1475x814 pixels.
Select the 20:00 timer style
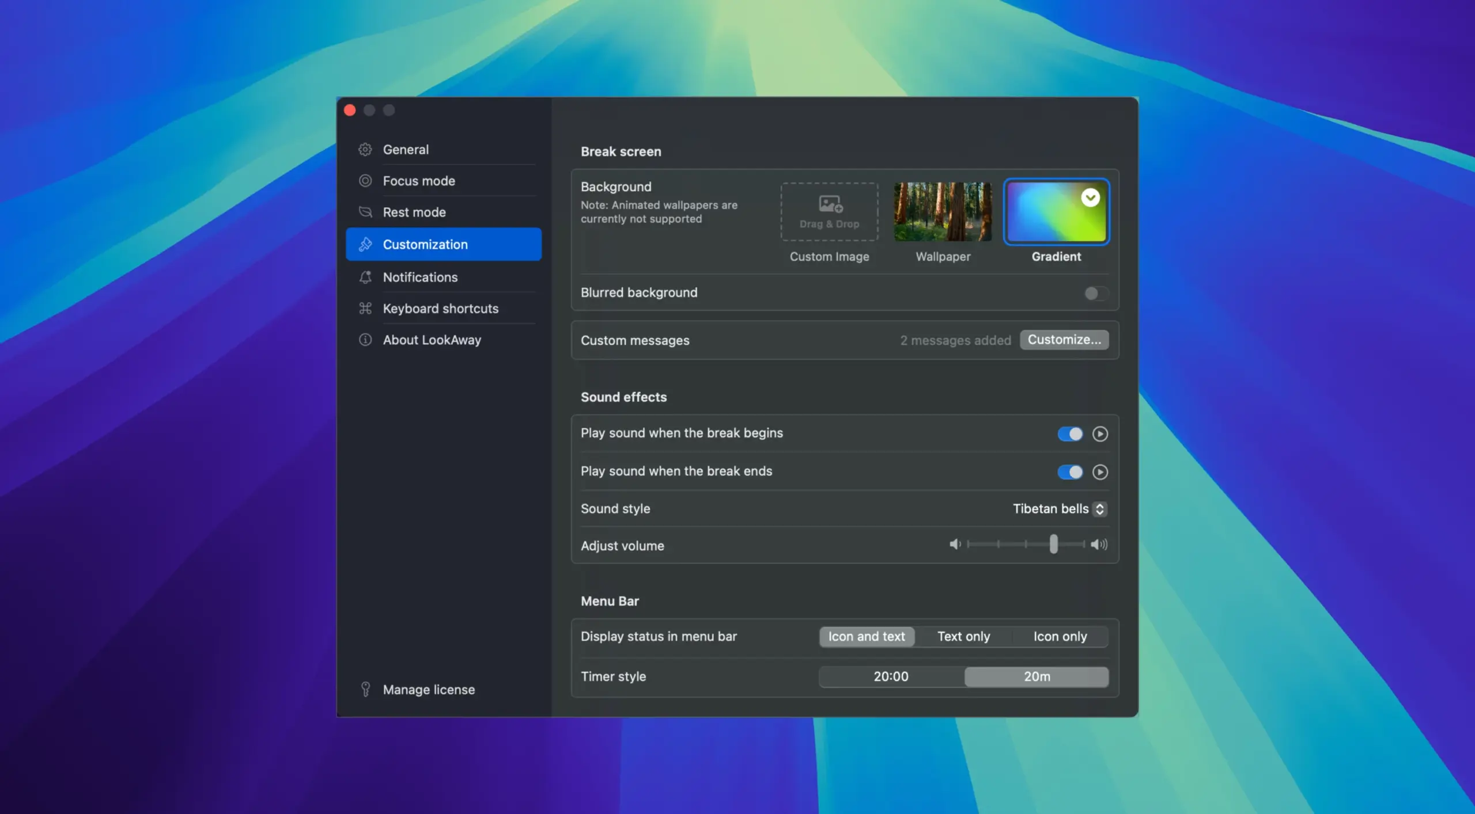coord(891,676)
